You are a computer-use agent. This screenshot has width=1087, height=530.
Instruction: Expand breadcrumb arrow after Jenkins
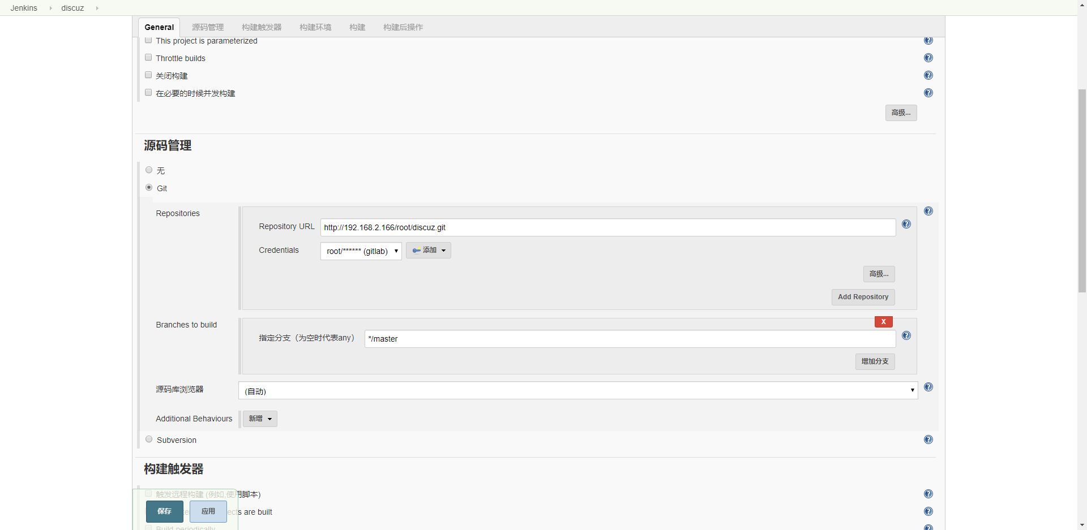tap(50, 8)
